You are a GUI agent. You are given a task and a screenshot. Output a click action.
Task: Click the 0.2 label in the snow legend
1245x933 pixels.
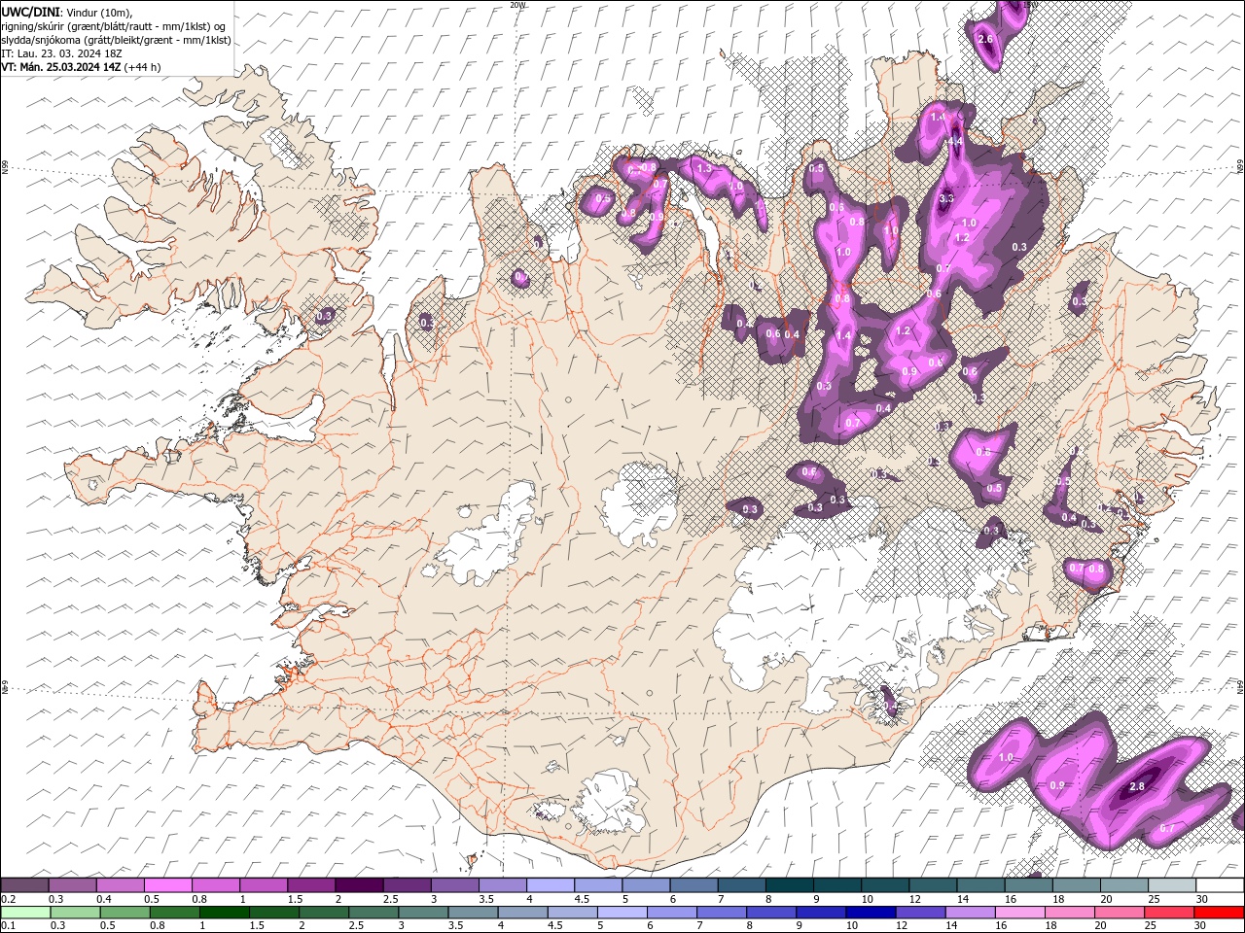pos(8,899)
